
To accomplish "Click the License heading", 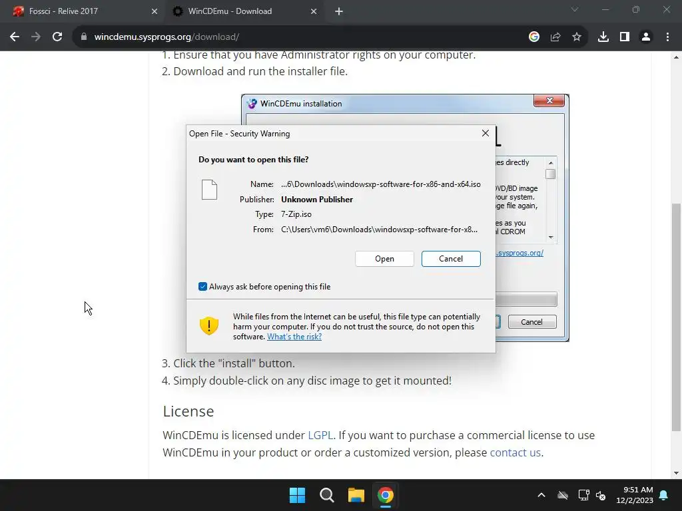I will click(188, 411).
